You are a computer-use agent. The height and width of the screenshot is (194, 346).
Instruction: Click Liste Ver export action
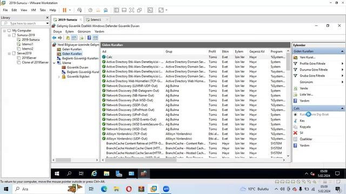pos(307,95)
